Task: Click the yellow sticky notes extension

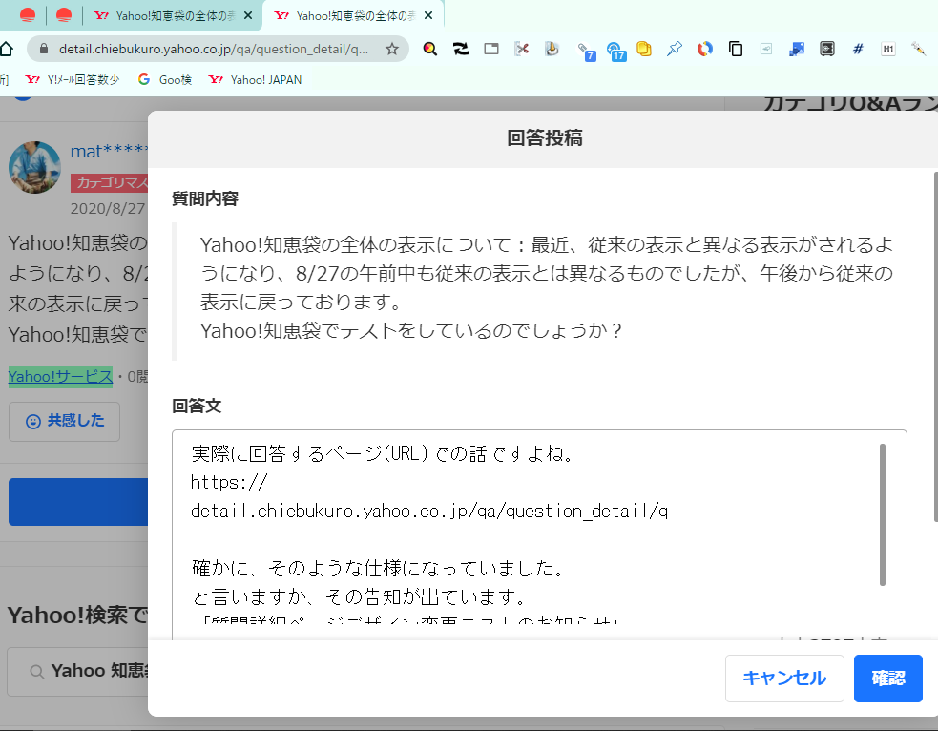Action: 644,49
